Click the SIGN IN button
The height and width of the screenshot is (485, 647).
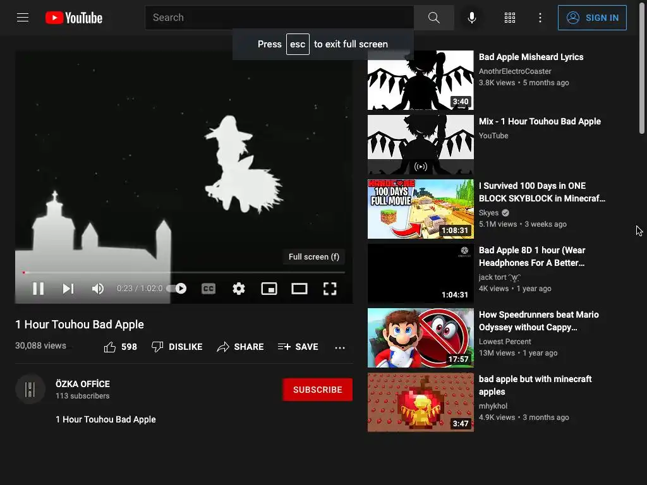(x=592, y=18)
